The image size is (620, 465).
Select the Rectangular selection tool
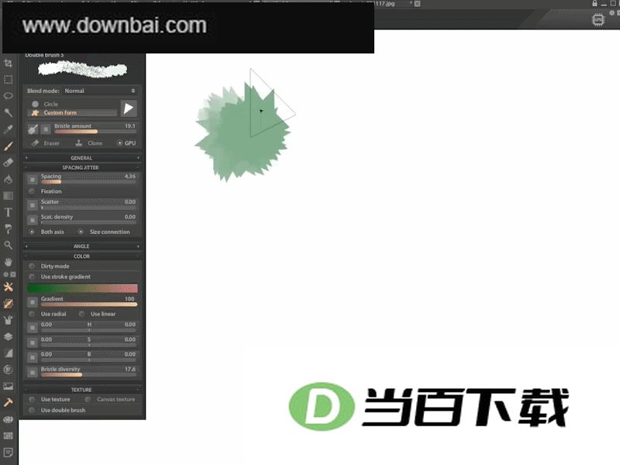coord(8,80)
